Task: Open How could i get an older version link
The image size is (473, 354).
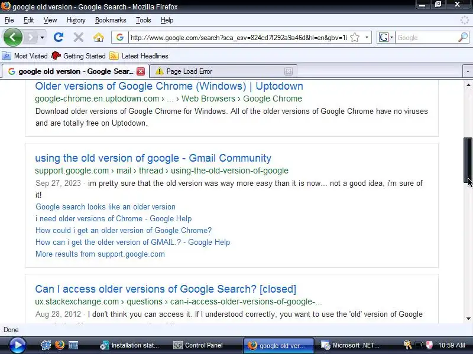Action: click(x=124, y=230)
